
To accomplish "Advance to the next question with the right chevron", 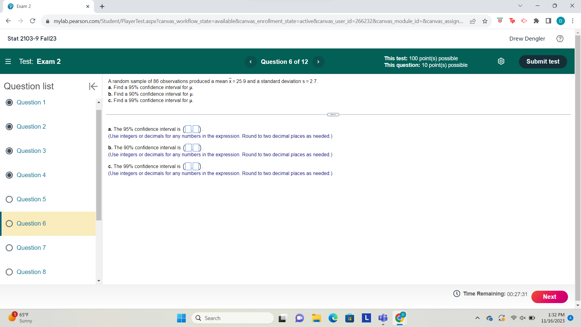I will pyautogui.click(x=318, y=61).
